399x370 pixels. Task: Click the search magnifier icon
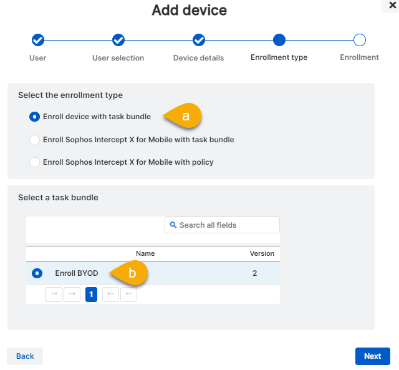point(173,225)
